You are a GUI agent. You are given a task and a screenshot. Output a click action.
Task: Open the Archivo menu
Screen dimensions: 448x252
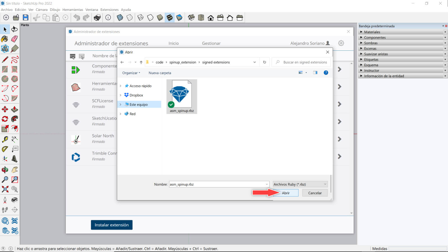[x=7, y=10]
